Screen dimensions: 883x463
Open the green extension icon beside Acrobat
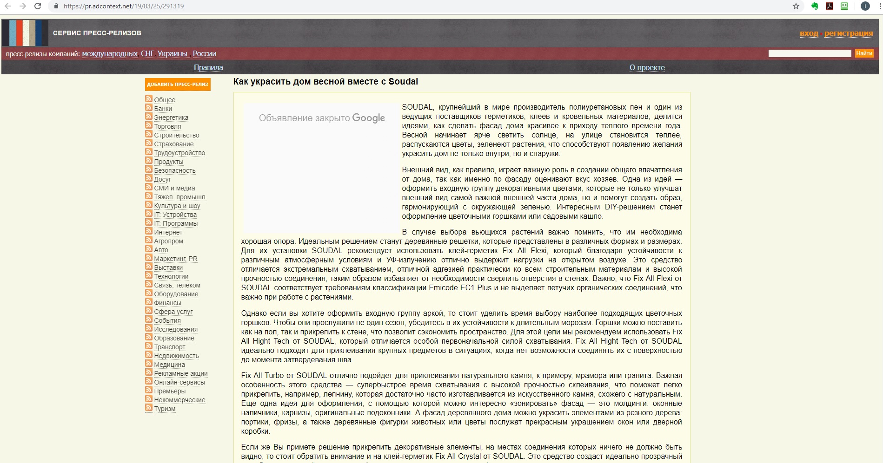point(844,6)
